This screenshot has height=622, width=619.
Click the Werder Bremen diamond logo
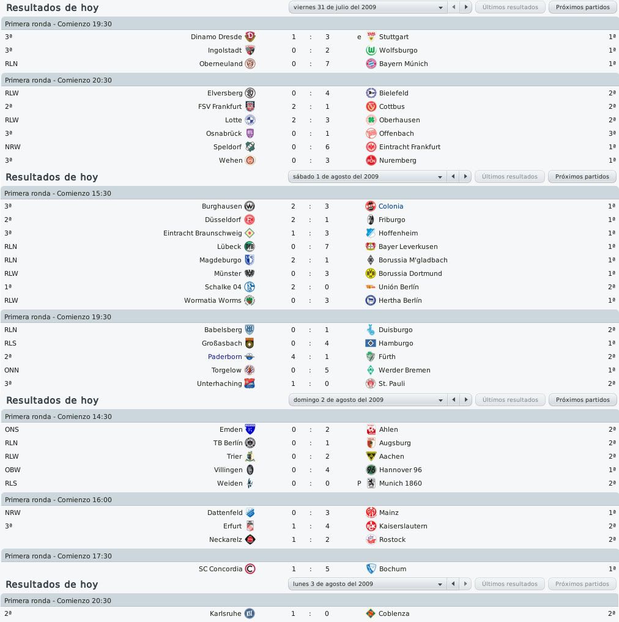tap(370, 370)
